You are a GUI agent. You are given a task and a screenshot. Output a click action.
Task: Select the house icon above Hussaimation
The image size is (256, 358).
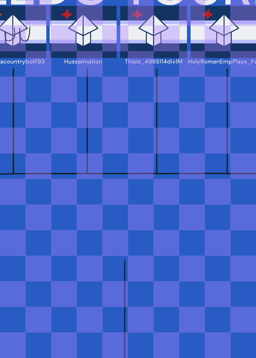(x=83, y=30)
